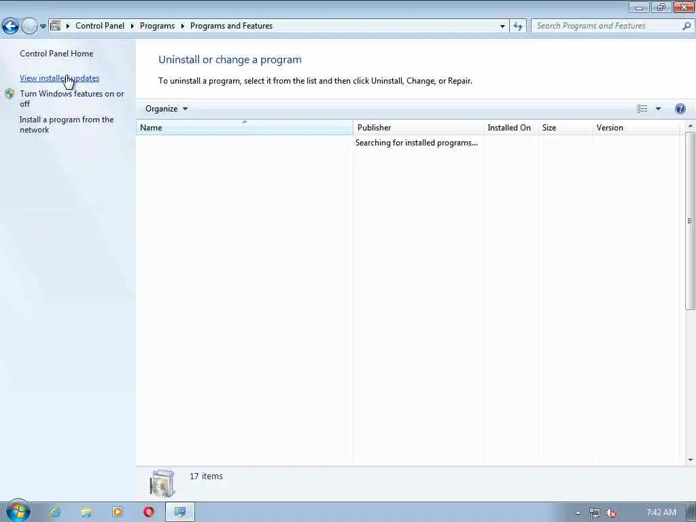Close the Programs and Features window
Image resolution: width=696 pixels, height=522 pixels.
pos(684,7)
